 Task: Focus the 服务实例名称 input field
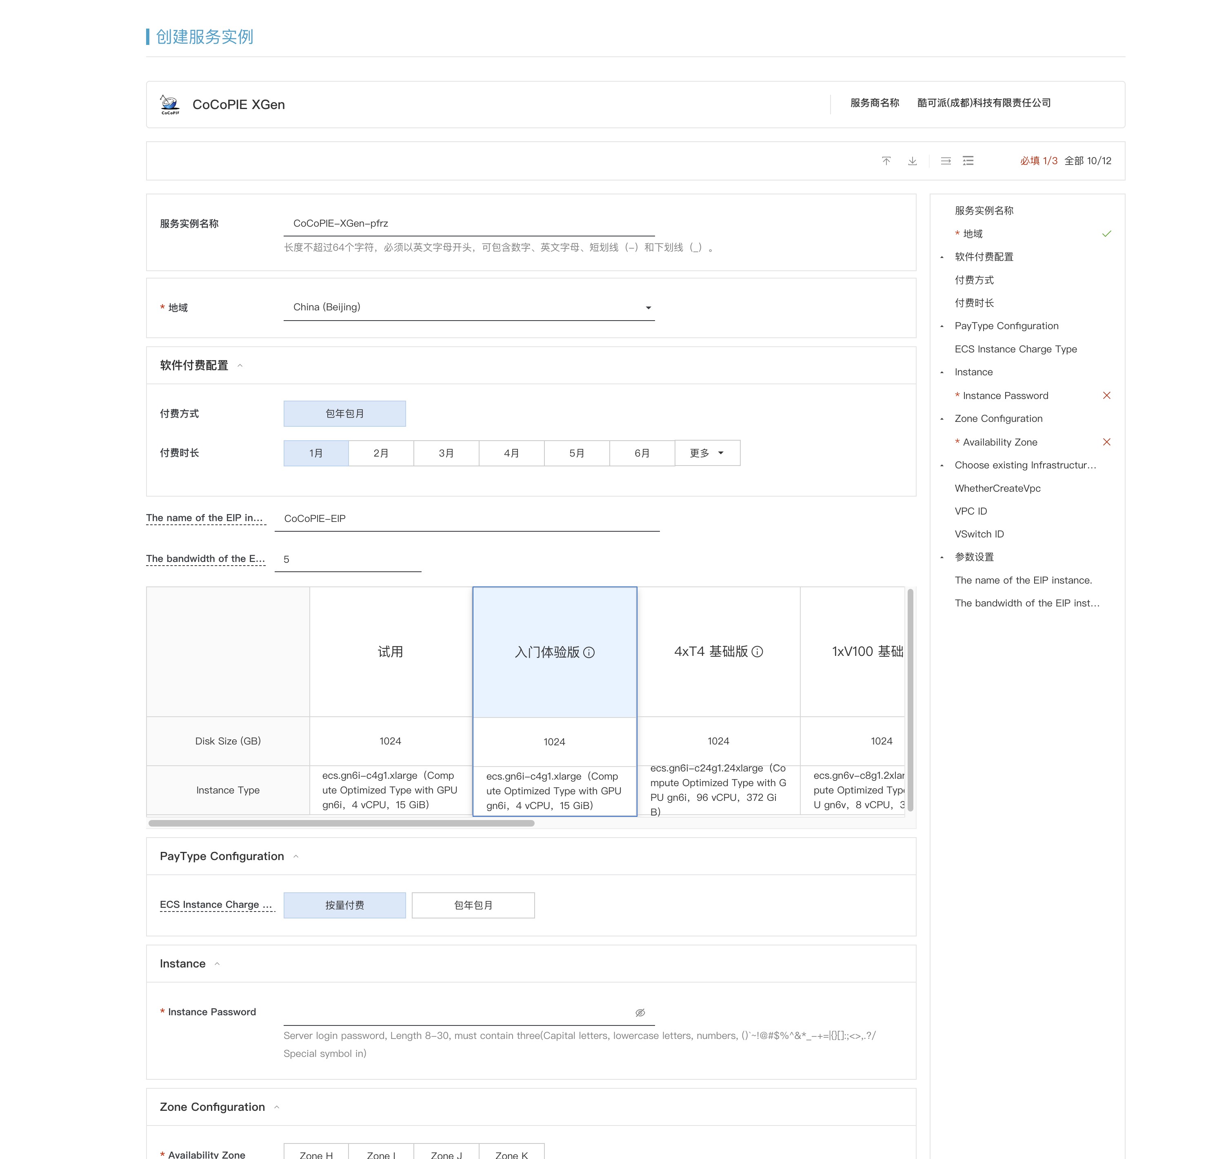(x=469, y=223)
